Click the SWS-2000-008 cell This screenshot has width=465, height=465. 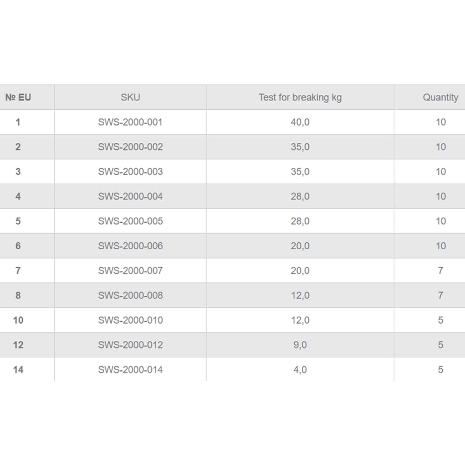130,295
